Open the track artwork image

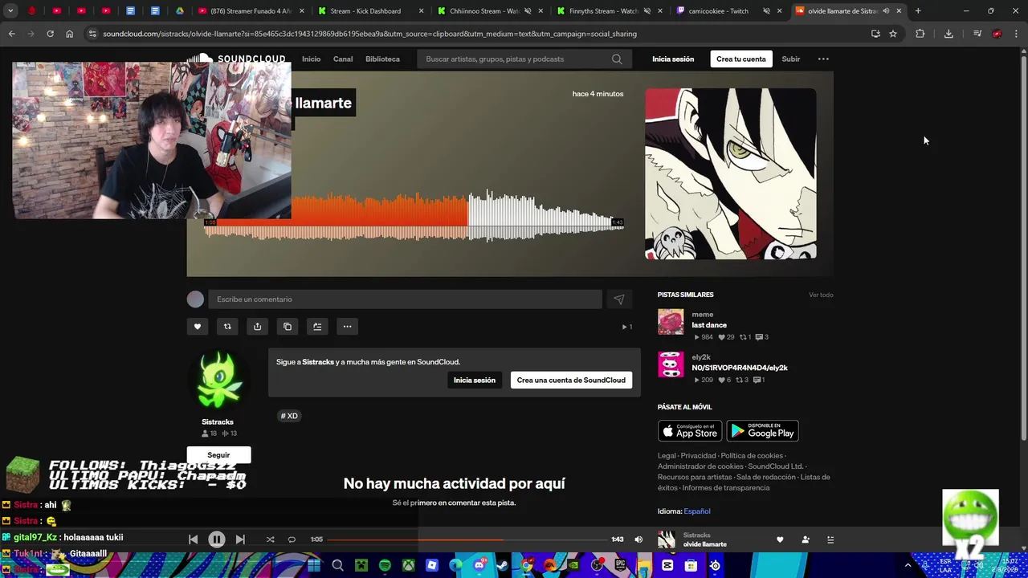(731, 173)
